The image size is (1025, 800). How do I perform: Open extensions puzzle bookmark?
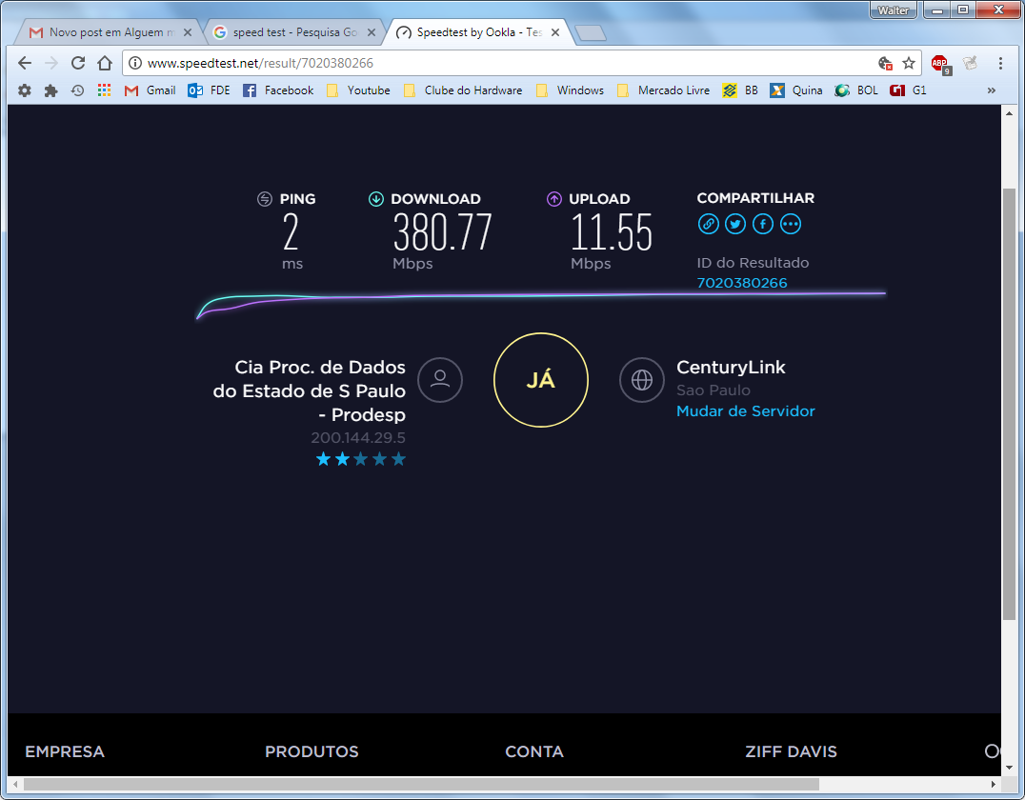point(51,90)
